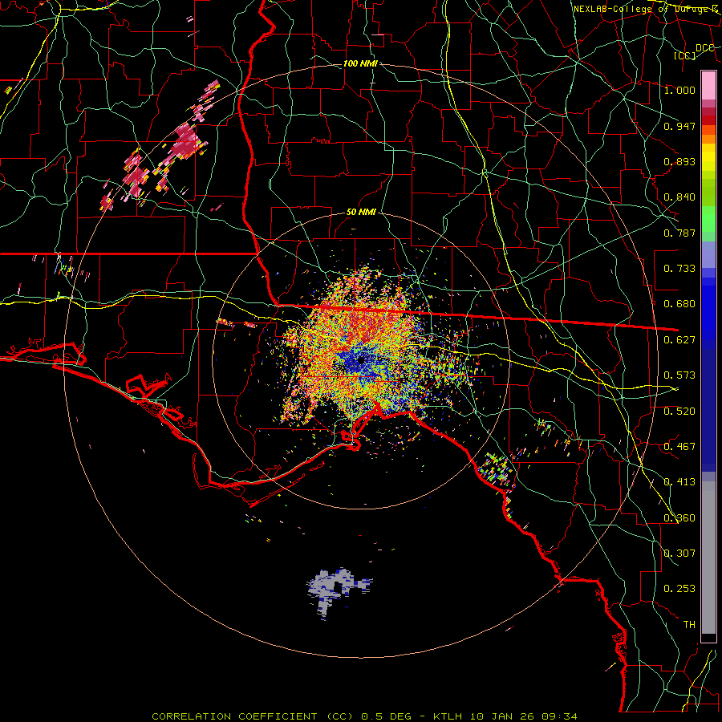Click the 0.413 scale value
This screenshot has height=722, width=722.
(679, 481)
